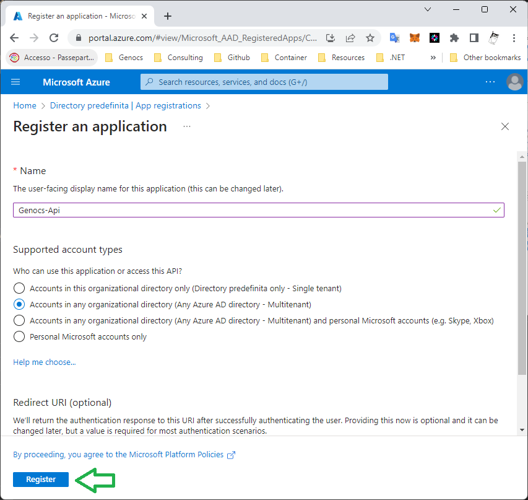Open the Azure portal hamburger menu
This screenshot has height=500, width=528.
pos(16,82)
